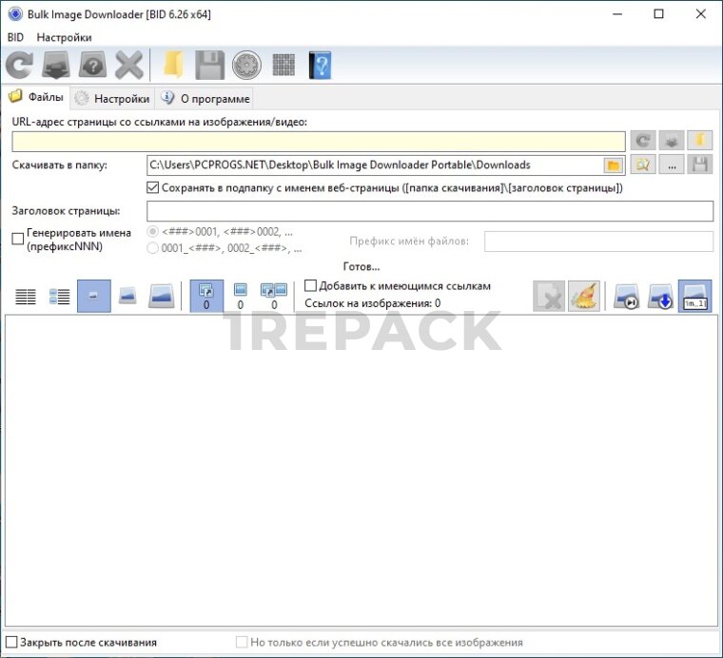Select the large thumbnail size view
Screen dimensions: 723x658
pyautogui.click(x=162, y=296)
